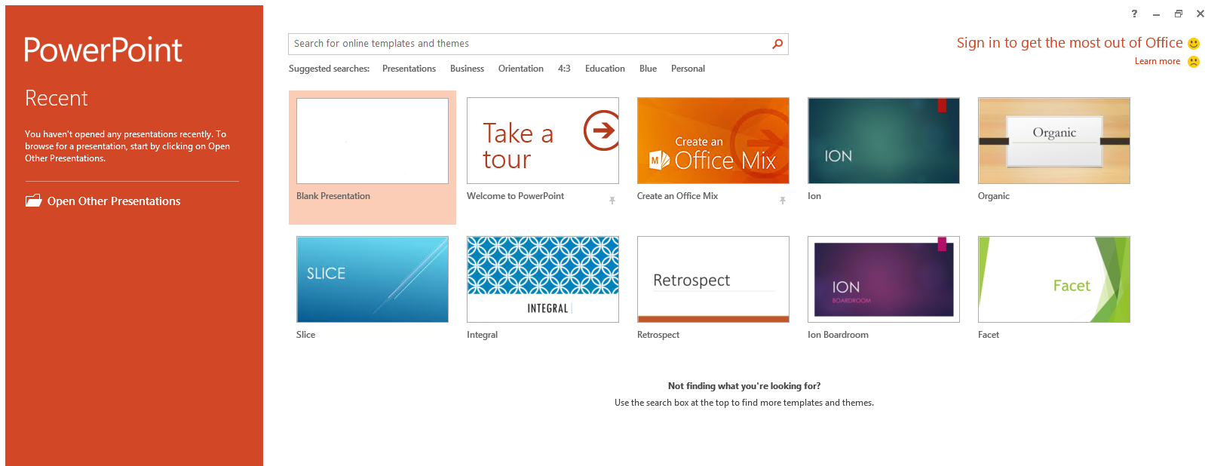Restore down the PowerPoint window

(1178, 14)
